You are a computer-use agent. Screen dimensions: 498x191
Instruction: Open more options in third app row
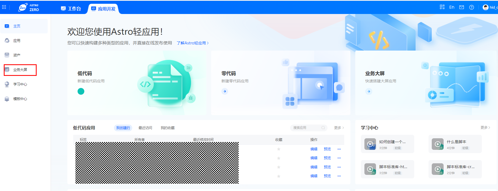point(339,167)
